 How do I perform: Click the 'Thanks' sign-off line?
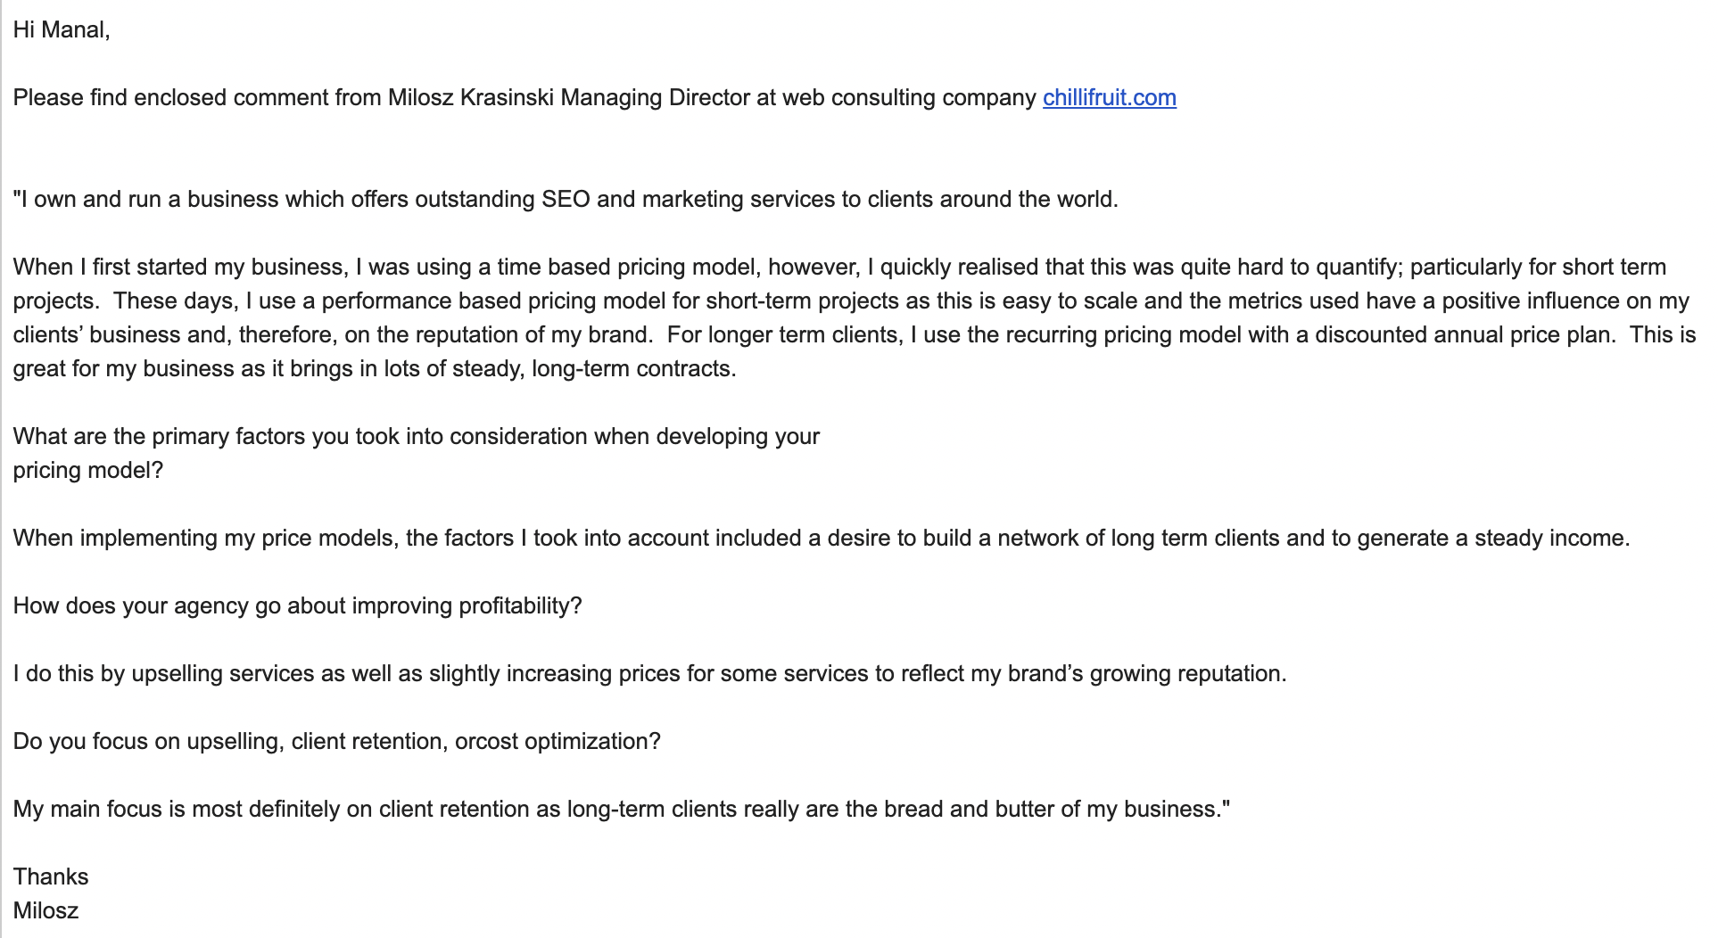click(51, 876)
